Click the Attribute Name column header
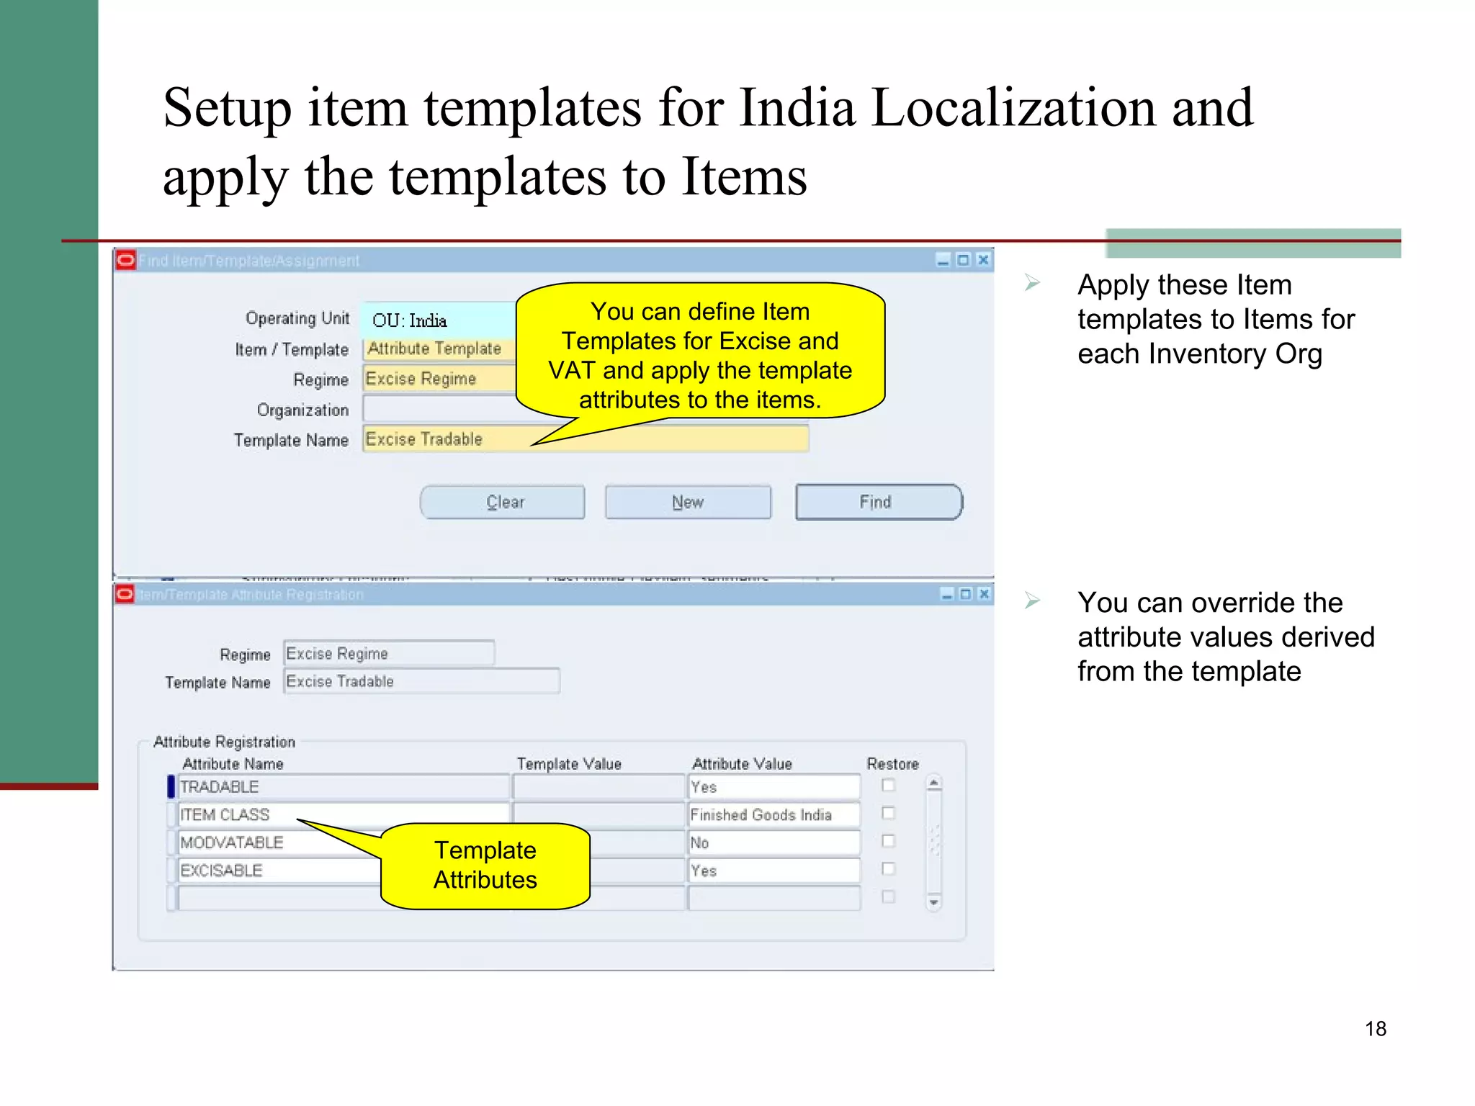1475x1106 pixels. click(x=233, y=764)
